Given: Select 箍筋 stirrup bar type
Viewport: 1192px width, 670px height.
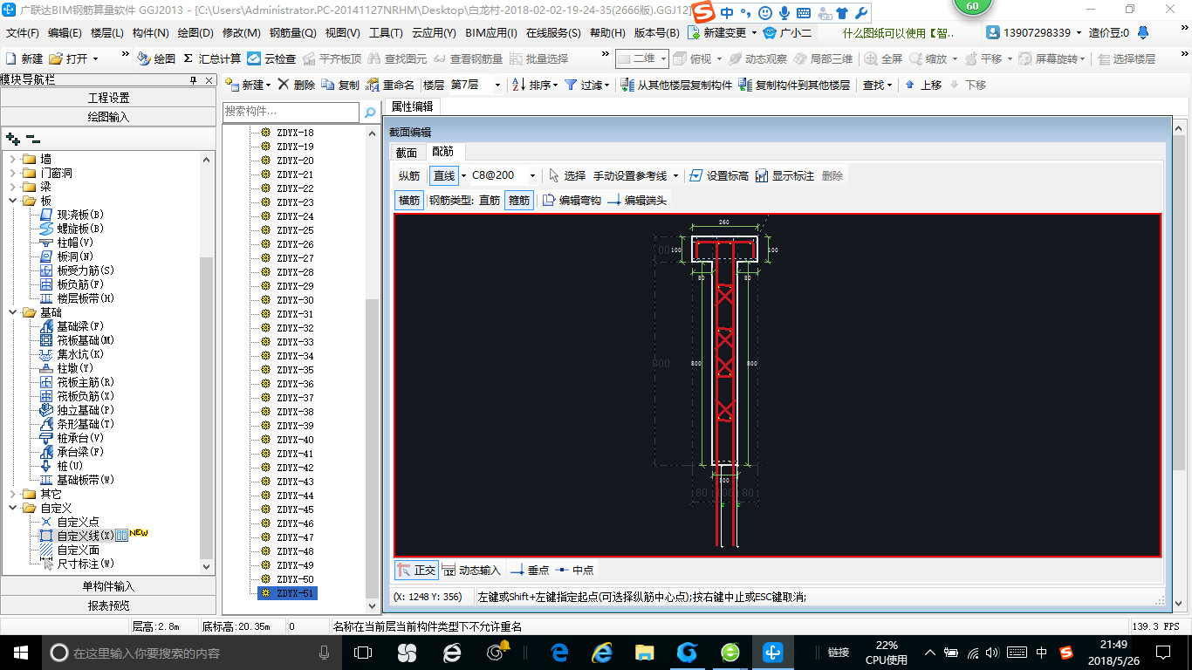Looking at the screenshot, I should (519, 200).
